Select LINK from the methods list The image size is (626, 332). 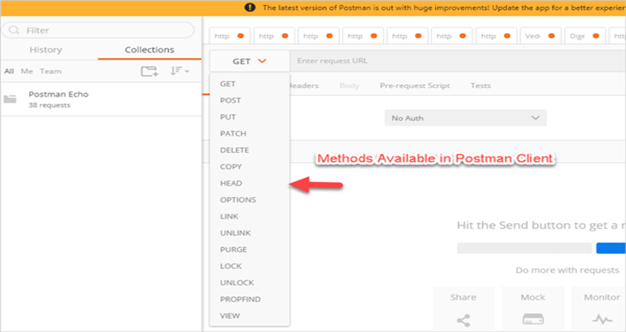point(229,216)
